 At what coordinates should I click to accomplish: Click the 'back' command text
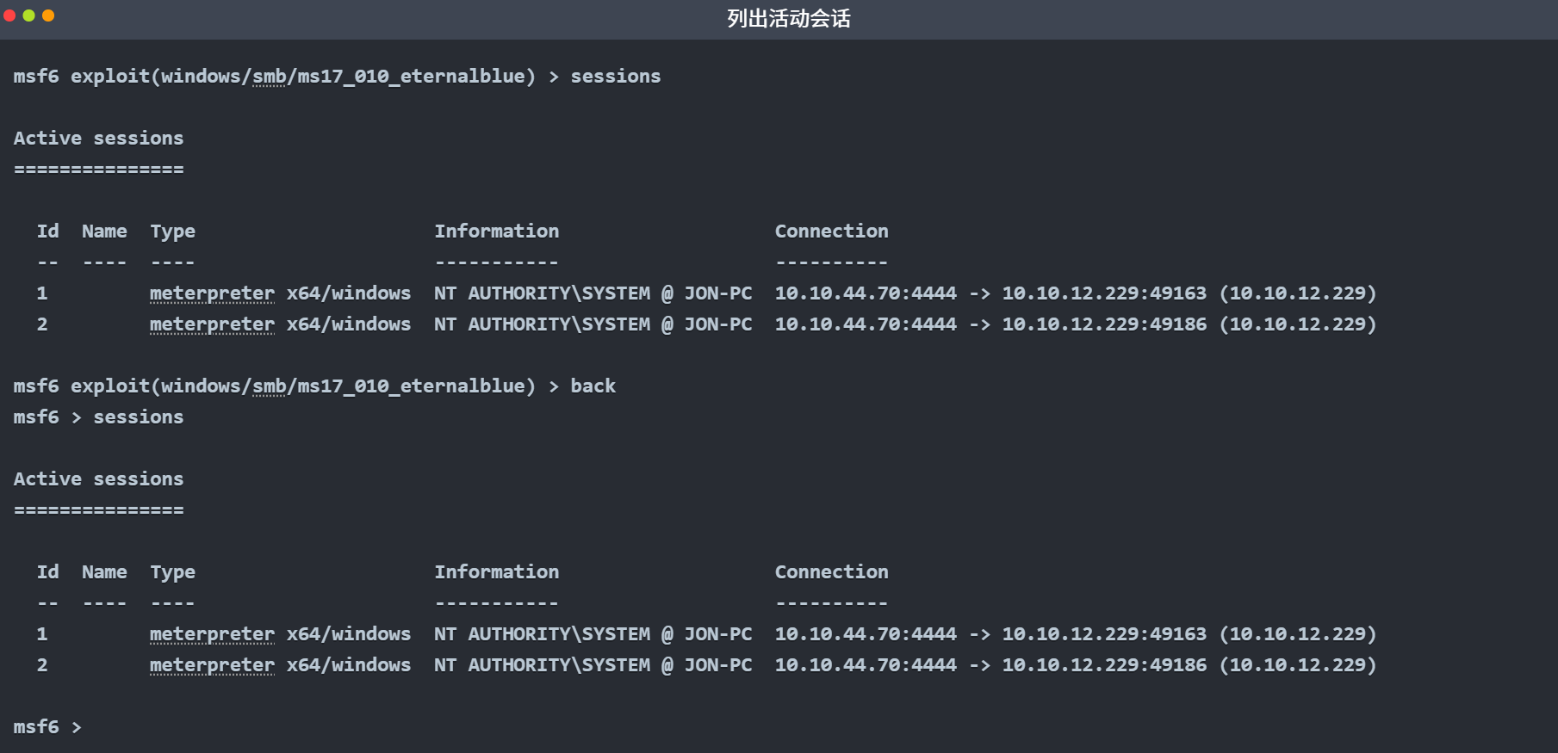[x=593, y=386]
